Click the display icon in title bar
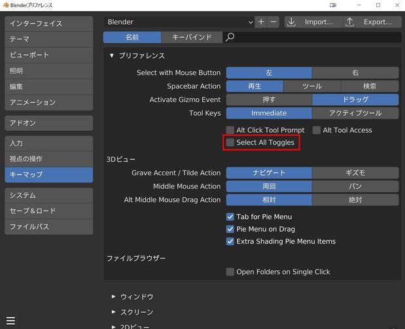 tap(332, 5)
